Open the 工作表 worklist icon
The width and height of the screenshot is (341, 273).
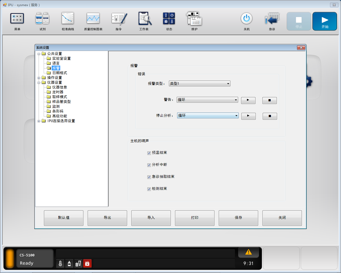coord(144,19)
